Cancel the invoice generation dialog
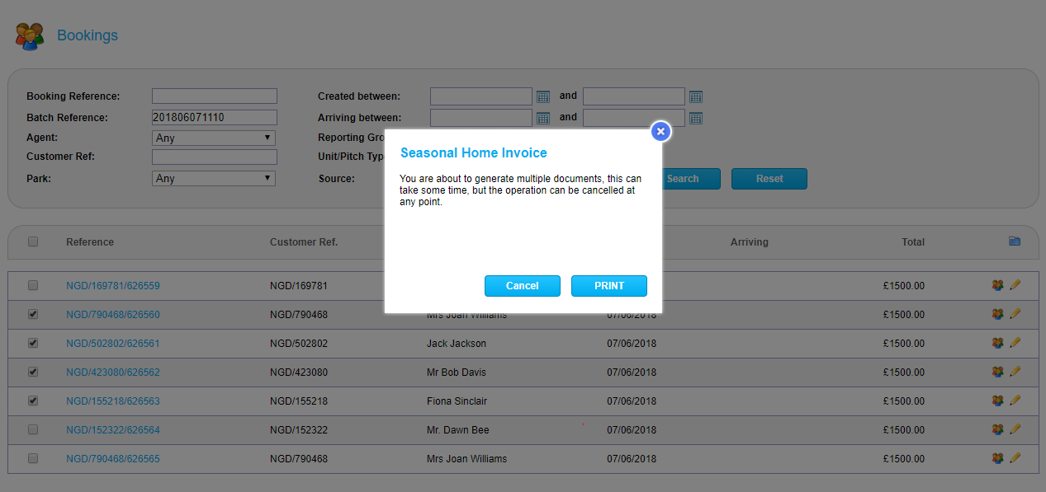 pyautogui.click(x=522, y=286)
